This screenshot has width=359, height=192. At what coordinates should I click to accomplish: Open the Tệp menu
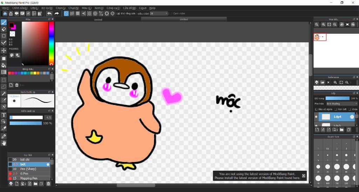(x=5, y=8)
